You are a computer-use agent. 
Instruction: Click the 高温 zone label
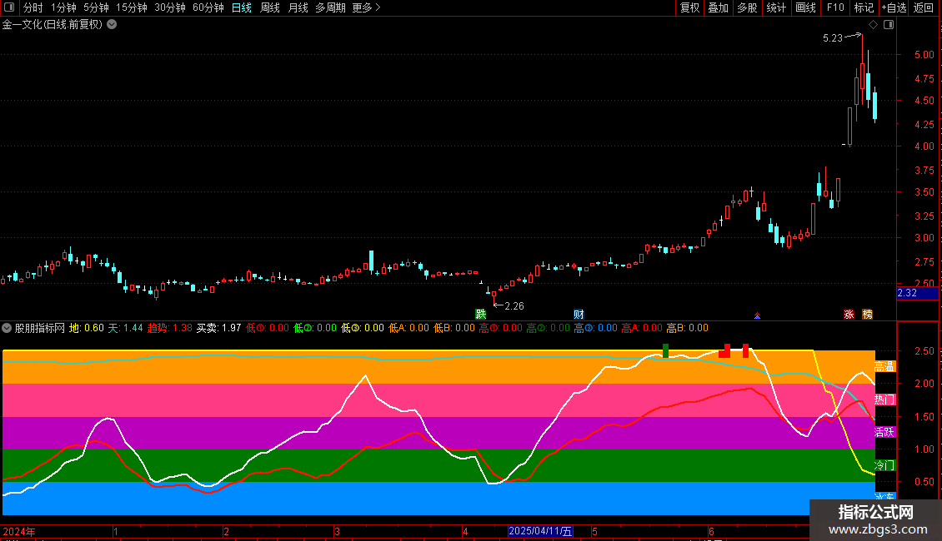[x=884, y=366]
